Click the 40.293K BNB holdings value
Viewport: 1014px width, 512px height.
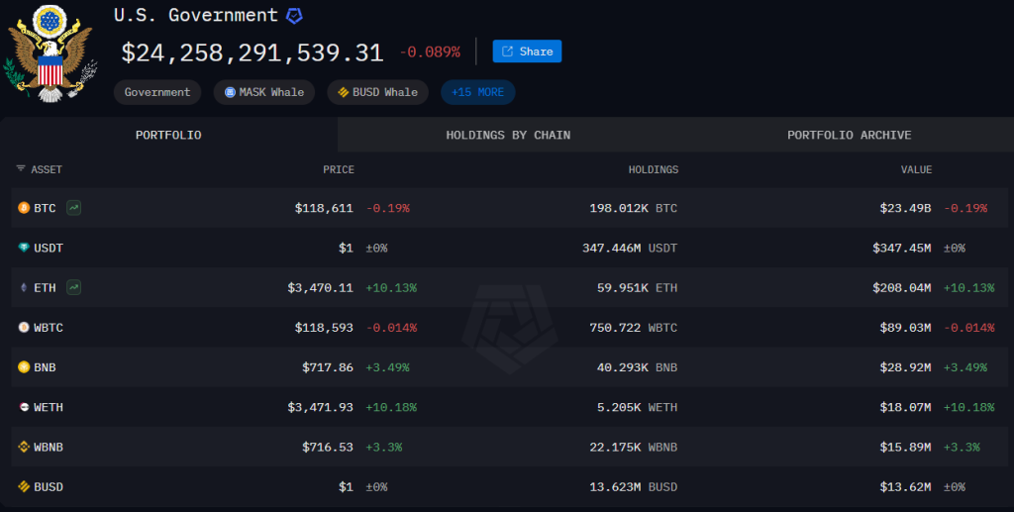(x=637, y=367)
